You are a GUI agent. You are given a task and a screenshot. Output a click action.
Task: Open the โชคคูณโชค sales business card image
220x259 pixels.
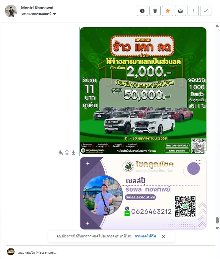(x=143, y=193)
